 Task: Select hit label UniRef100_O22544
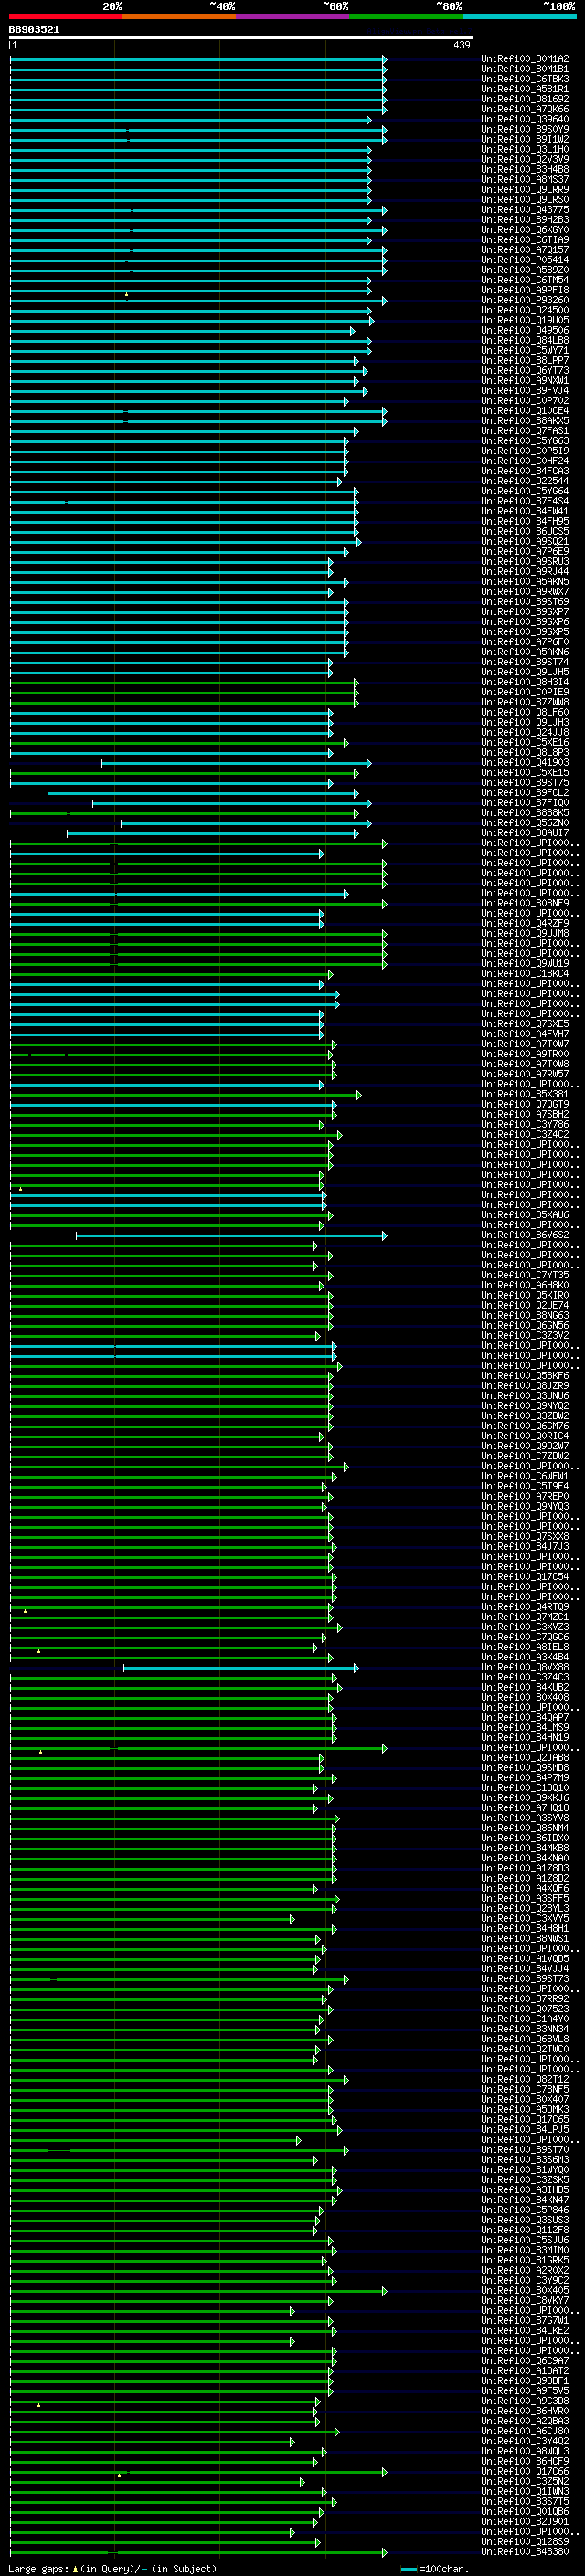[x=525, y=481]
